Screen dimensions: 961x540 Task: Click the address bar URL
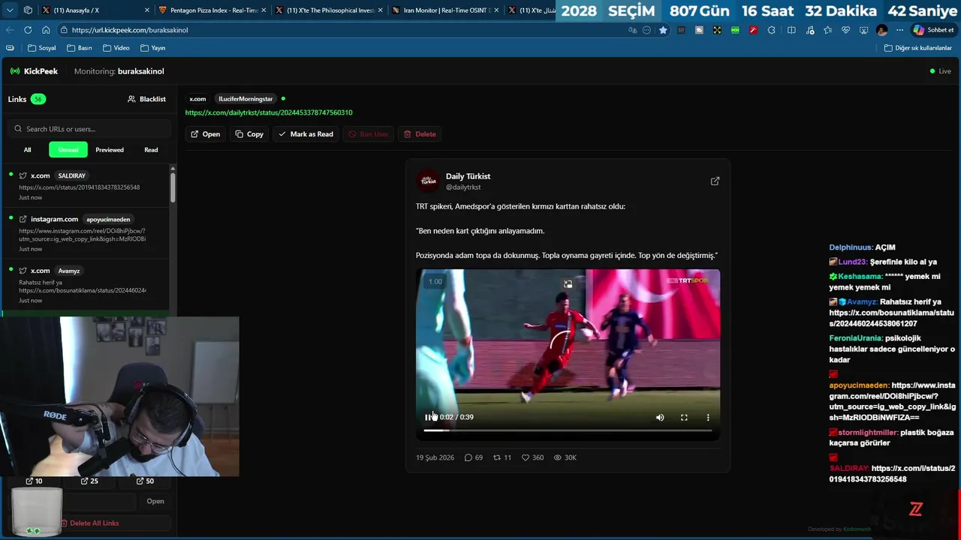[x=130, y=30]
